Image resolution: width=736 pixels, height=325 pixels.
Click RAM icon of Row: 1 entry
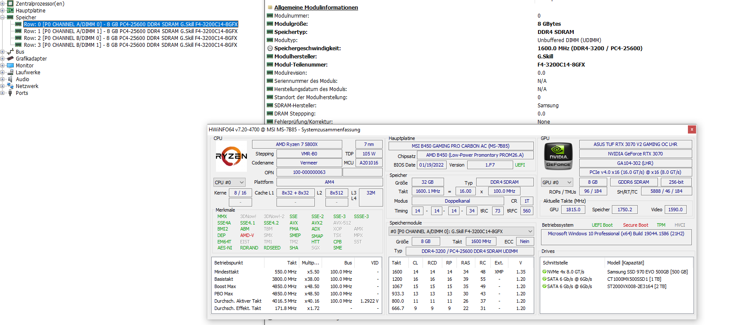18,31
